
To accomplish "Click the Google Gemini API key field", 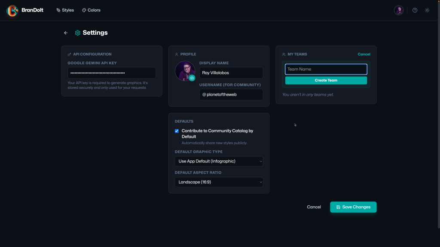I will pyautogui.click(x=112, y=73).
